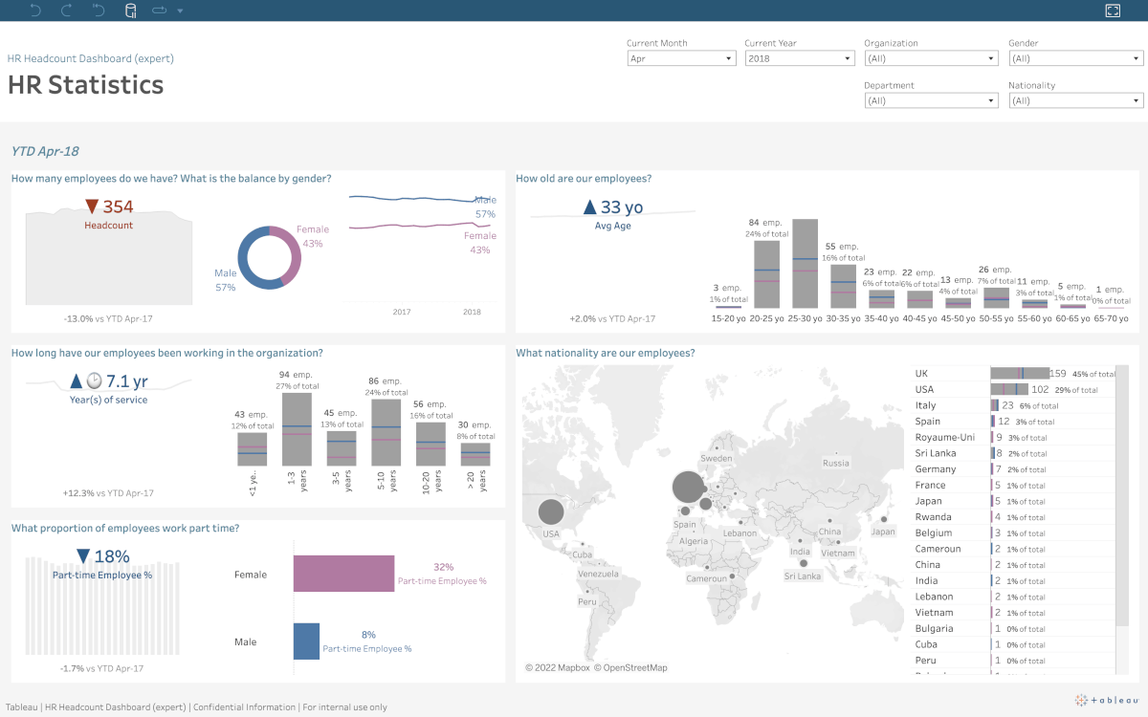Open the Current Year dropdown
The image size is (1148, 717).
(799, 58)
